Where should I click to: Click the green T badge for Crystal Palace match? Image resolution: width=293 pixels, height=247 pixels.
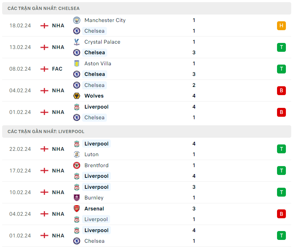click(x=281, y=47)
